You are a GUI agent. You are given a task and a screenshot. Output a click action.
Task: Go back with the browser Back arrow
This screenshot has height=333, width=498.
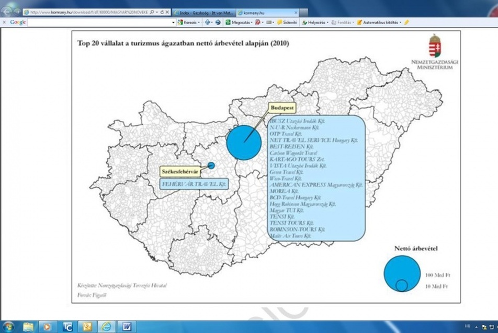pos(6,12)
